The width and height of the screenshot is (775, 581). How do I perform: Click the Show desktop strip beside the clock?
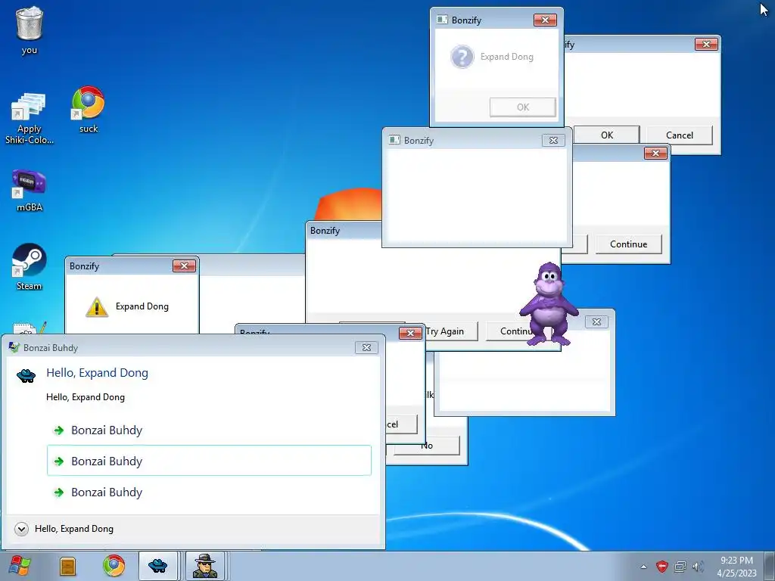[x=769, y=566]
